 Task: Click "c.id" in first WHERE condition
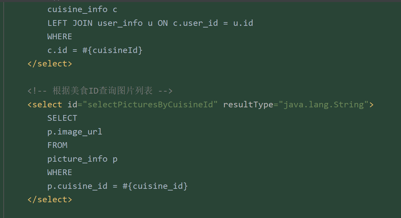[57, 50]
